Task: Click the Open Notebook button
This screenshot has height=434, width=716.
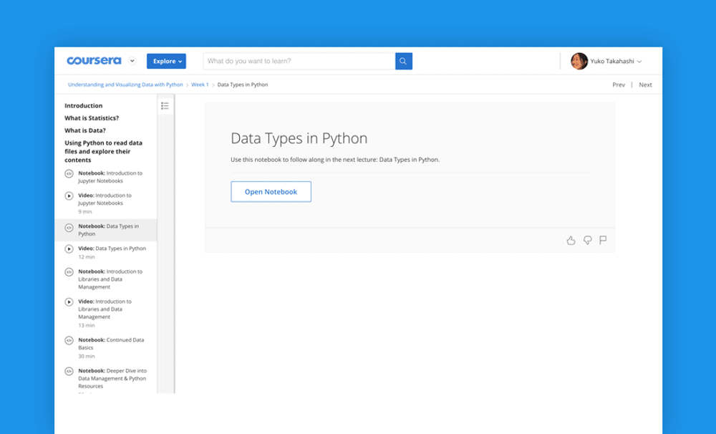Action: [271, 191]
